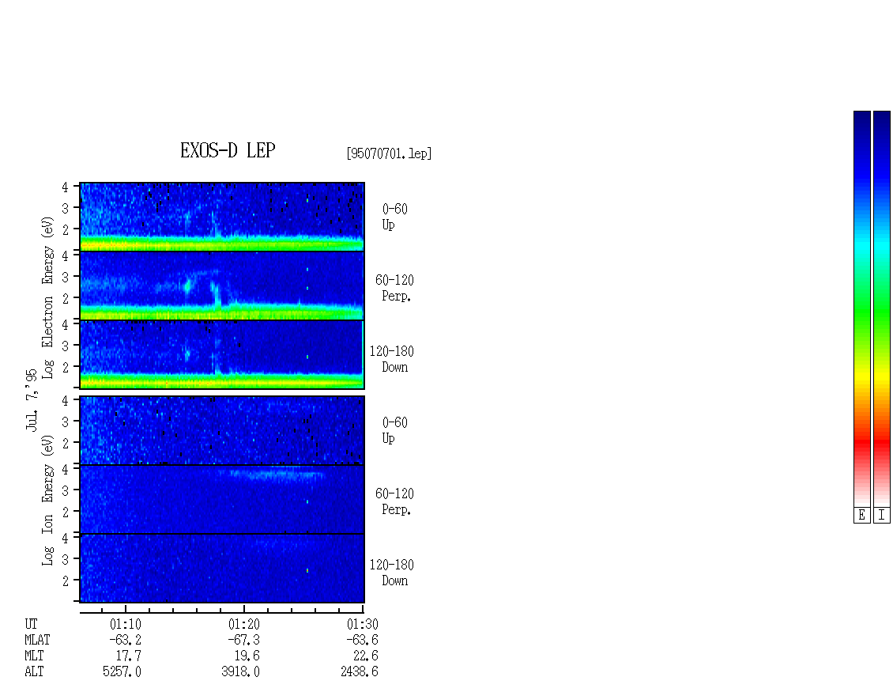Click the electron 120-180 Down spectrogram panel
The image size is (893, 692).
tap(222, 354)
